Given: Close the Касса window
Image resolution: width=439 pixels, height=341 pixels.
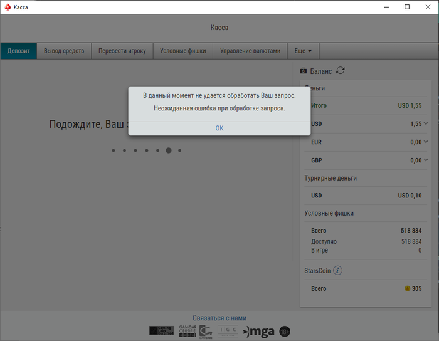Looking at the screenshot, I should click(x=428, y=7).
